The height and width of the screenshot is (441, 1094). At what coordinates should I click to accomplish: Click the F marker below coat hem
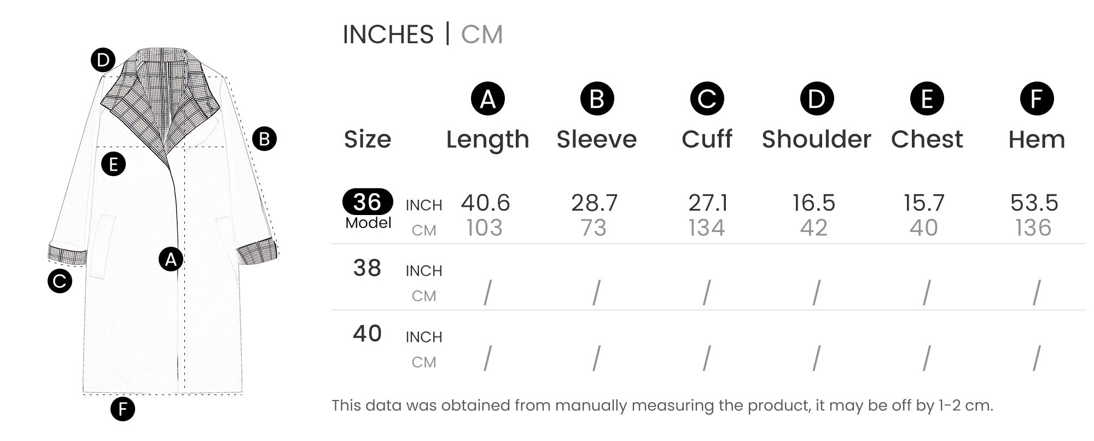(123, 409)
